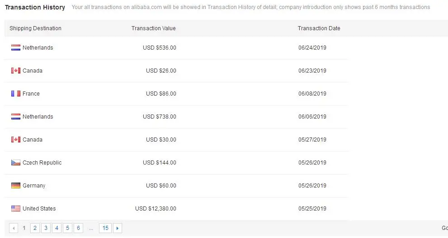The height and width of the screenshot is (238, 448).
Task: Click the Canada flag on the $26.00 row
Action: tap(16, 71)
